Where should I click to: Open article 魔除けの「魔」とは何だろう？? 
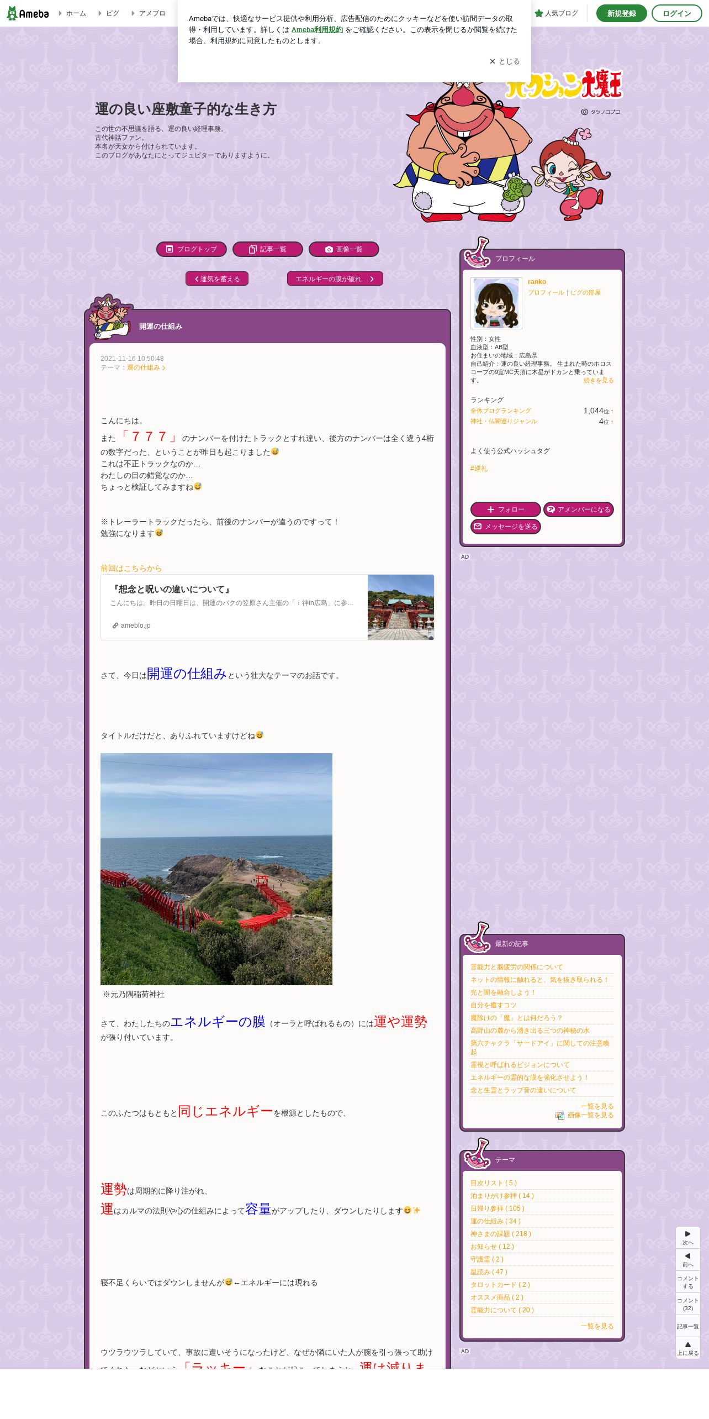[516, 1018]
